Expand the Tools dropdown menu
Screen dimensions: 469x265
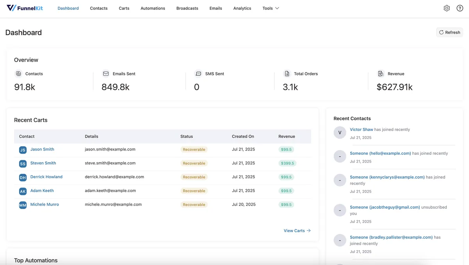click(270, 8)
